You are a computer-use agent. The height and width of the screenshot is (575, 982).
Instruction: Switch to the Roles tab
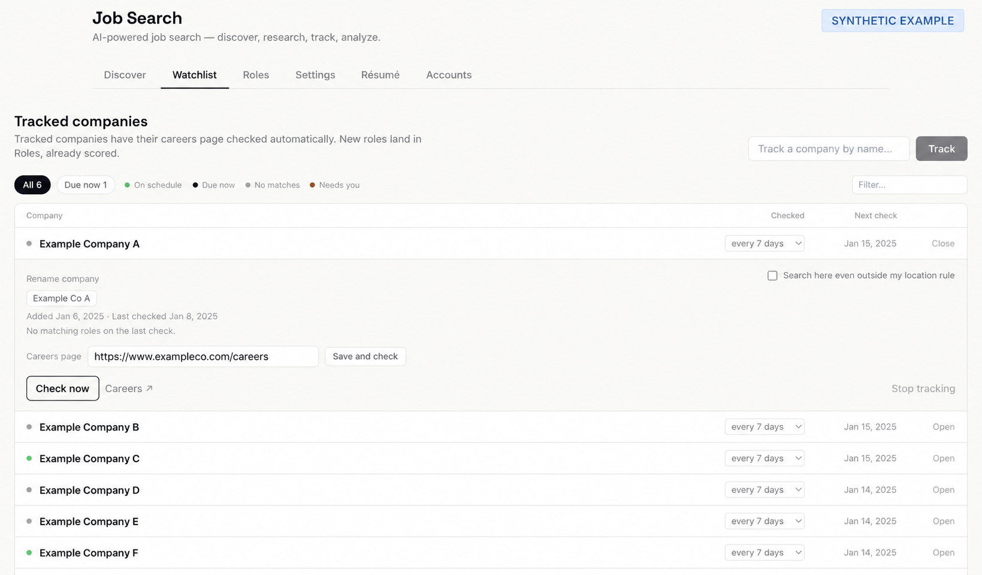point(256,75)
